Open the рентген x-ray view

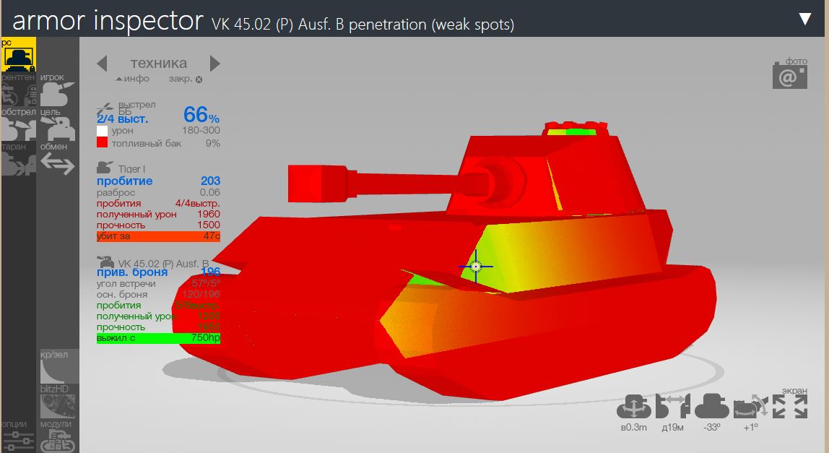click(19, 90)
